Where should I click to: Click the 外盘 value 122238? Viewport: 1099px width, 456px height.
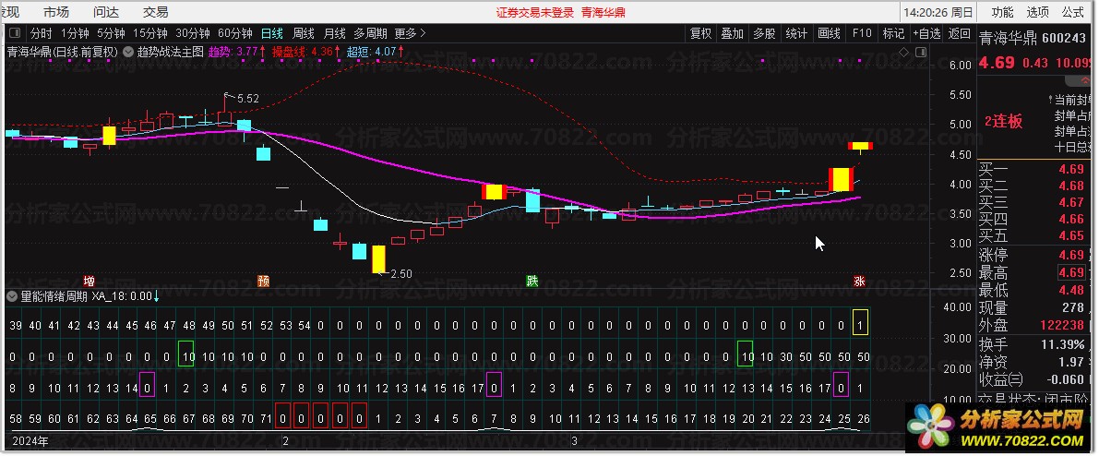1063,325
